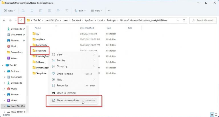The width and height of the screenshot is (219, 117).
Task: Click the Paste icon in toolbar
Action: tap(40, 11)
